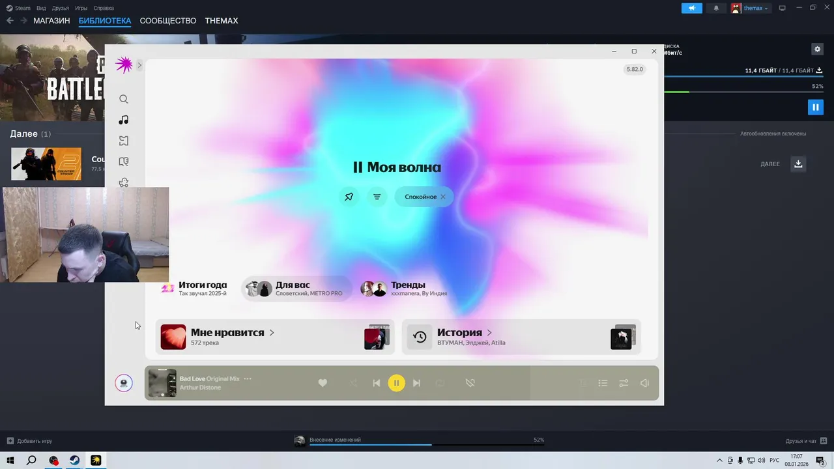Expand Мне нравится with its chevron arrow

[272, 333]
